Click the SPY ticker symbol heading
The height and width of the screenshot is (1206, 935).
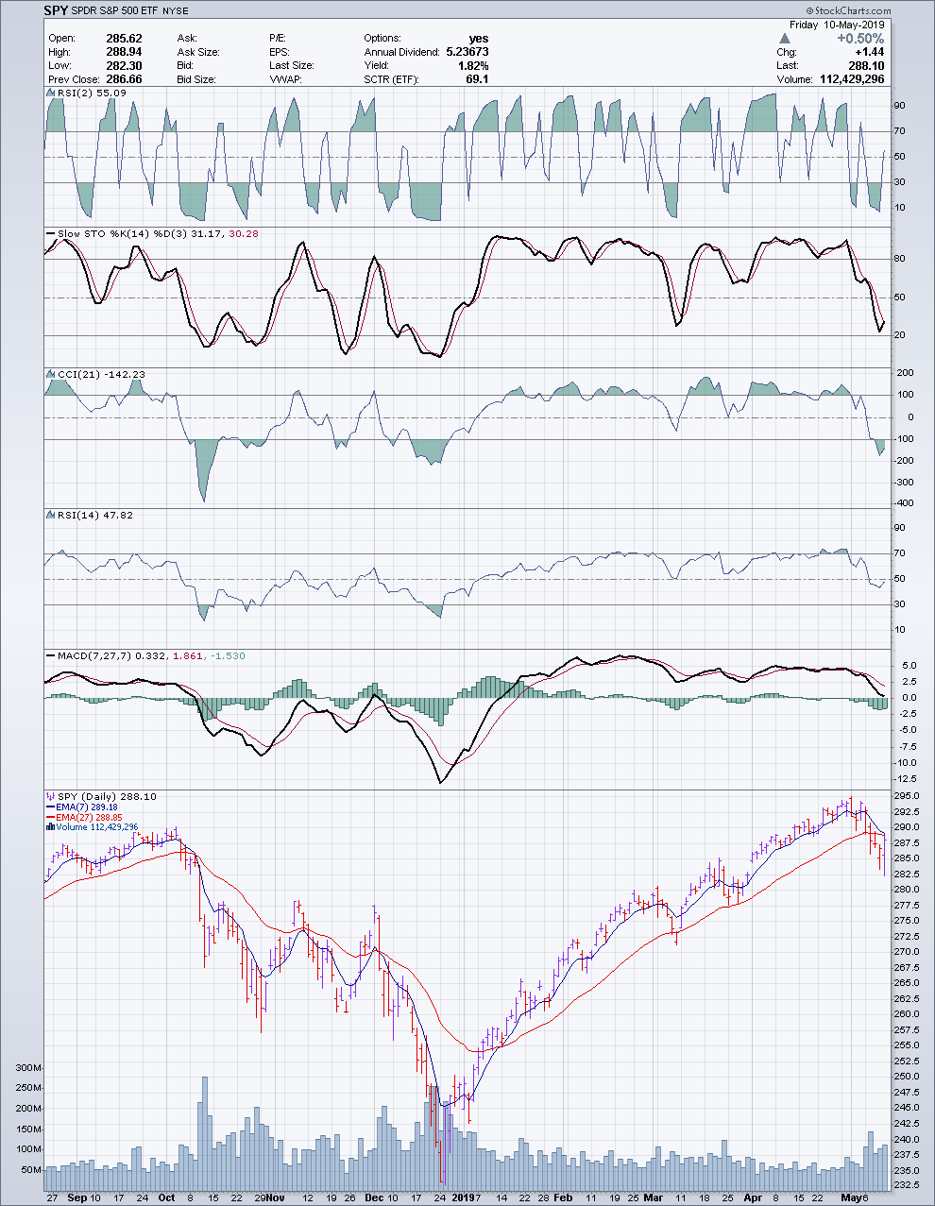56,10
